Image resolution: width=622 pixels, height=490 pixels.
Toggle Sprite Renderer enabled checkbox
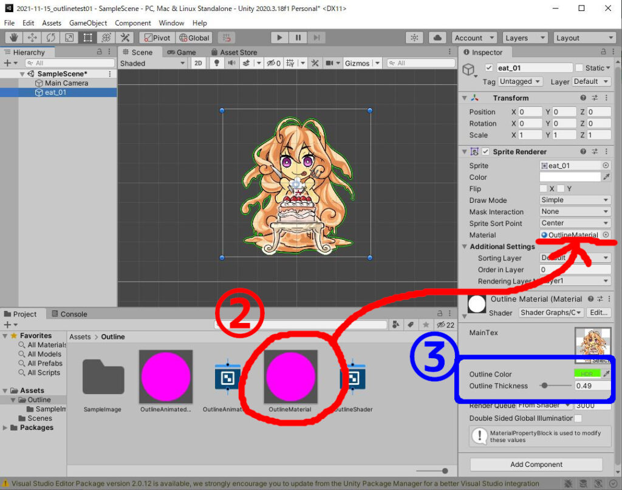485,152
